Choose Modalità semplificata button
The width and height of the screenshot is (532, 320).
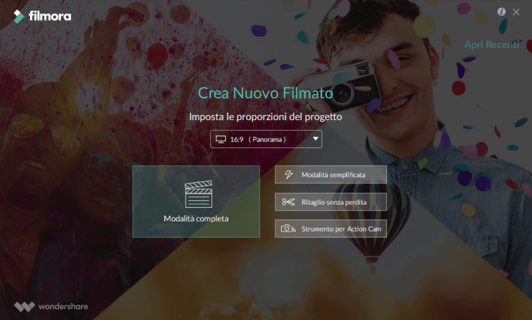[331, 174]
